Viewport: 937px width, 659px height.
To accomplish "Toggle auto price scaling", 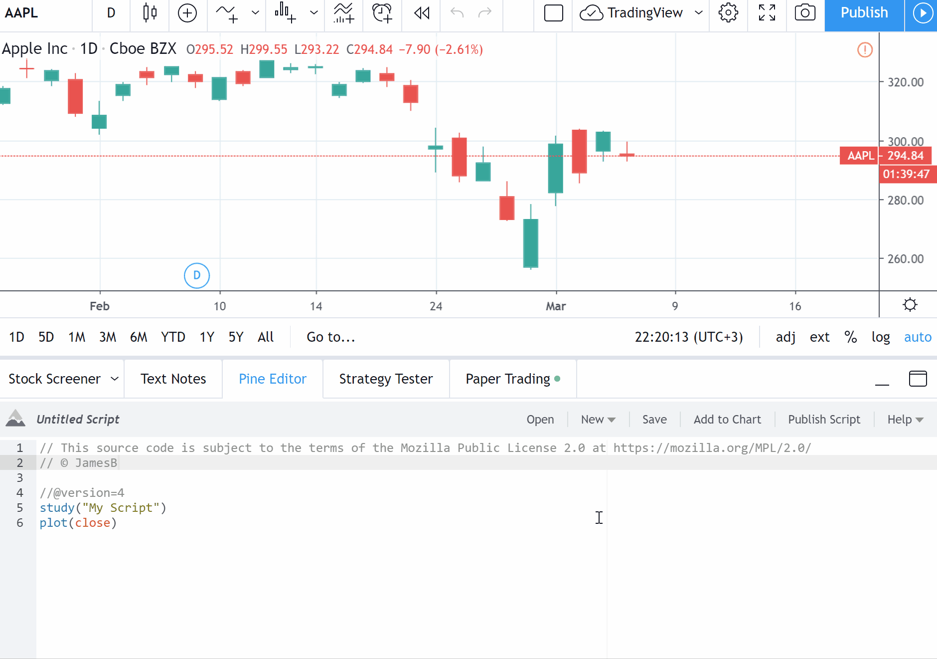I will 918,337.
